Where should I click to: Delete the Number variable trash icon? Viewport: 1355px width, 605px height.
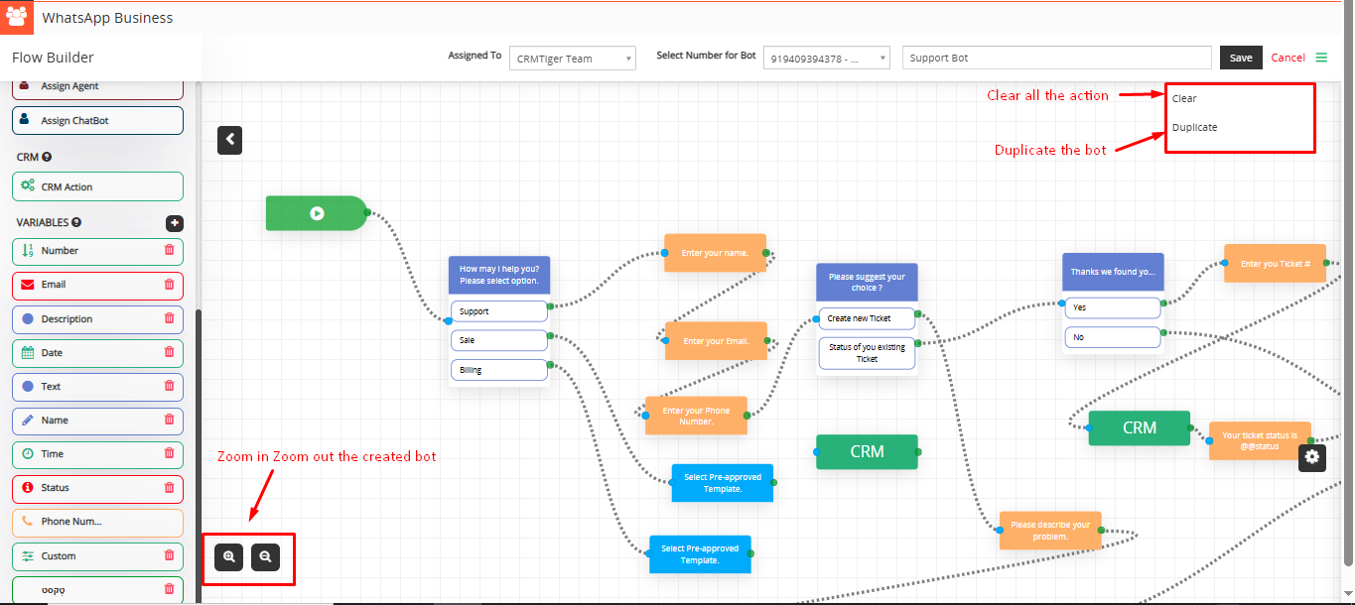pos(169,251)
